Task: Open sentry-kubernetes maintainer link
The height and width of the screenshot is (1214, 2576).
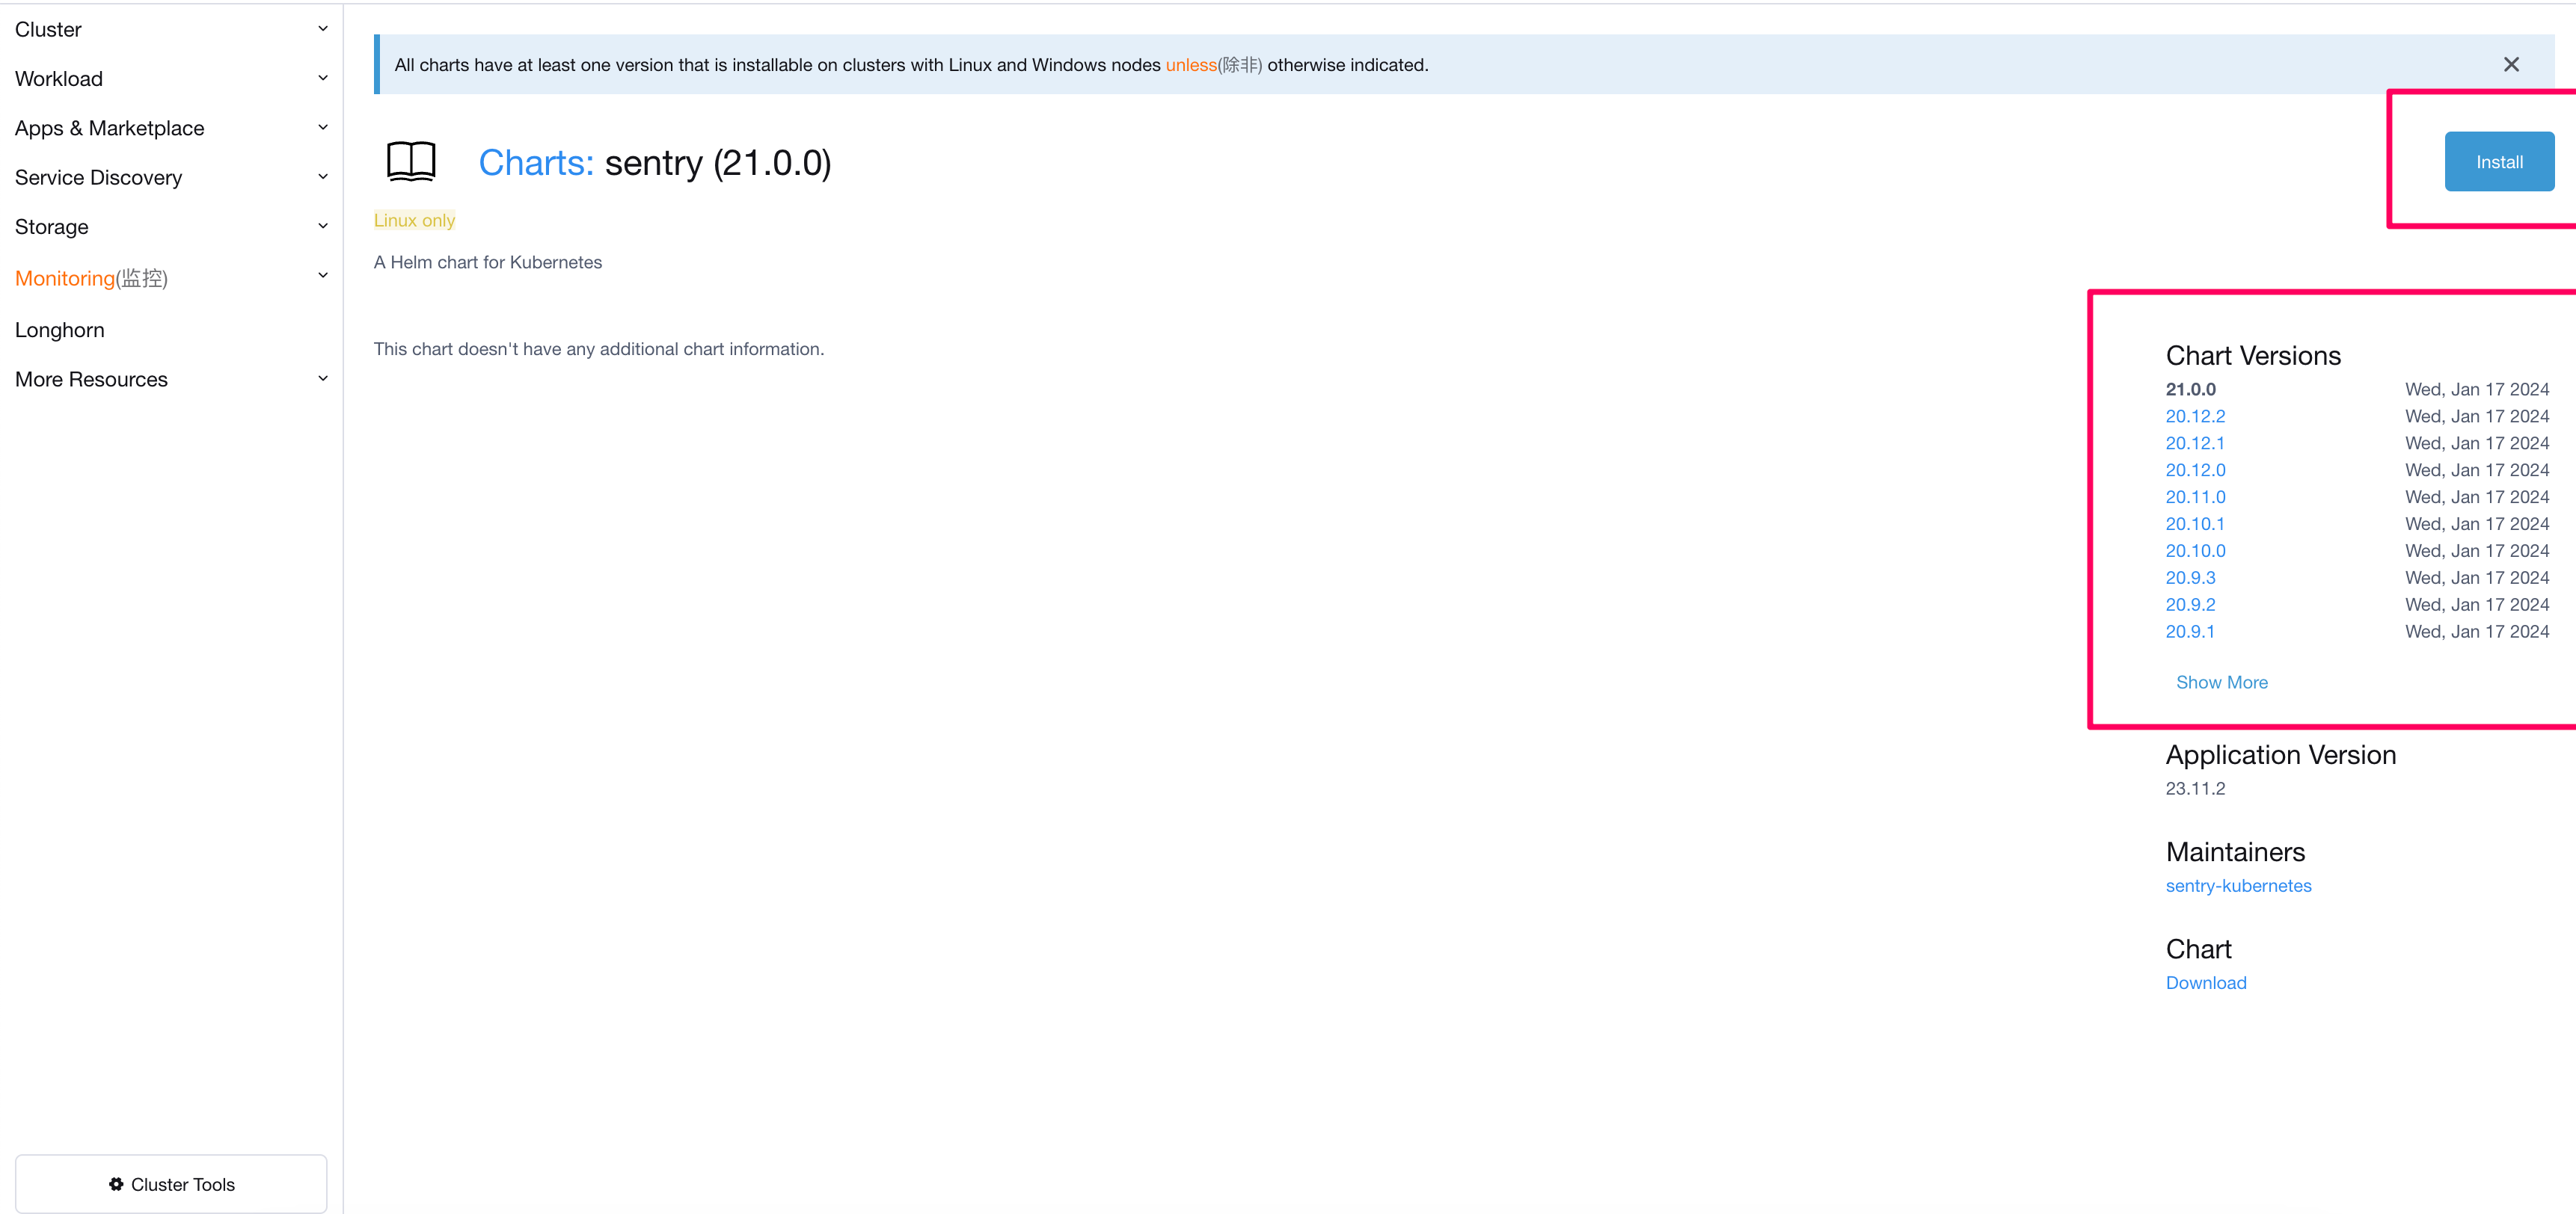Action: pos(2238,887)
